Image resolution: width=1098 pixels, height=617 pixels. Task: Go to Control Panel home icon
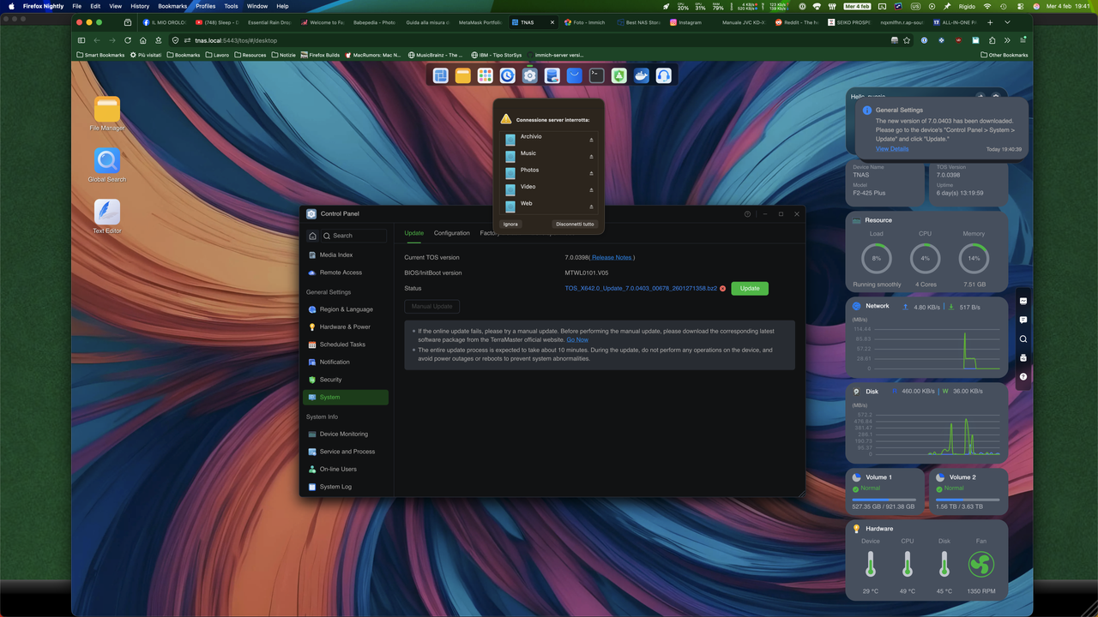click(x=312, y=236)
